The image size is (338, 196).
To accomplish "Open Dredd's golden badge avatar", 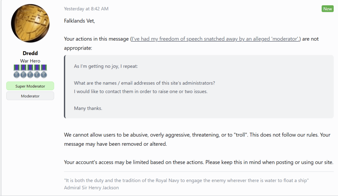I will pos(30,23).
